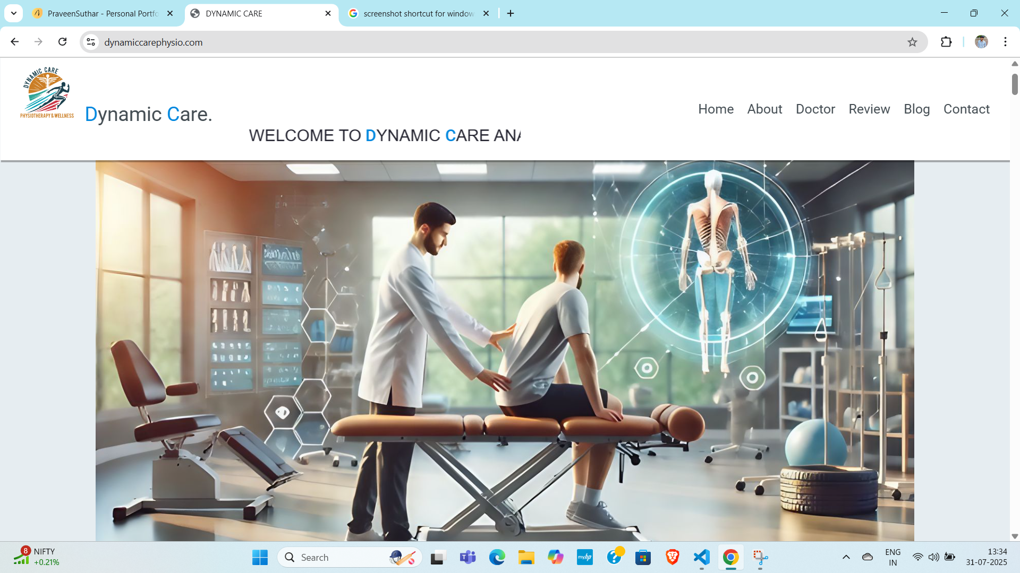Click the scrollbar down arrow
The image size is (1020, 573).
point(1015,536)
